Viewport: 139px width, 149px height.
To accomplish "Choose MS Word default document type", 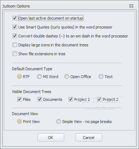I will pyautogui.click(x=39, y=77).
